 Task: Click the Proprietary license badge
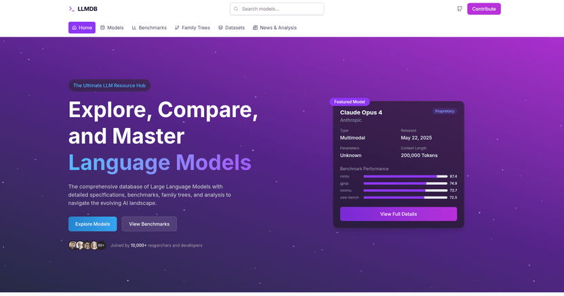coord(444,111)
